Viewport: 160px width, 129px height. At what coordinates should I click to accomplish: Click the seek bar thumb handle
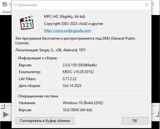(2, 106)
